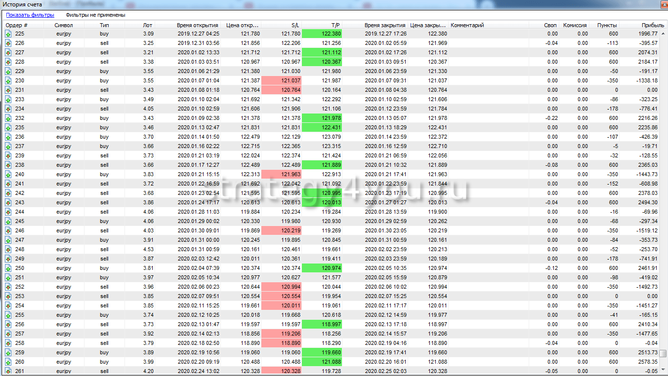Click the buy icon for order 259

(x=8, y=352)
